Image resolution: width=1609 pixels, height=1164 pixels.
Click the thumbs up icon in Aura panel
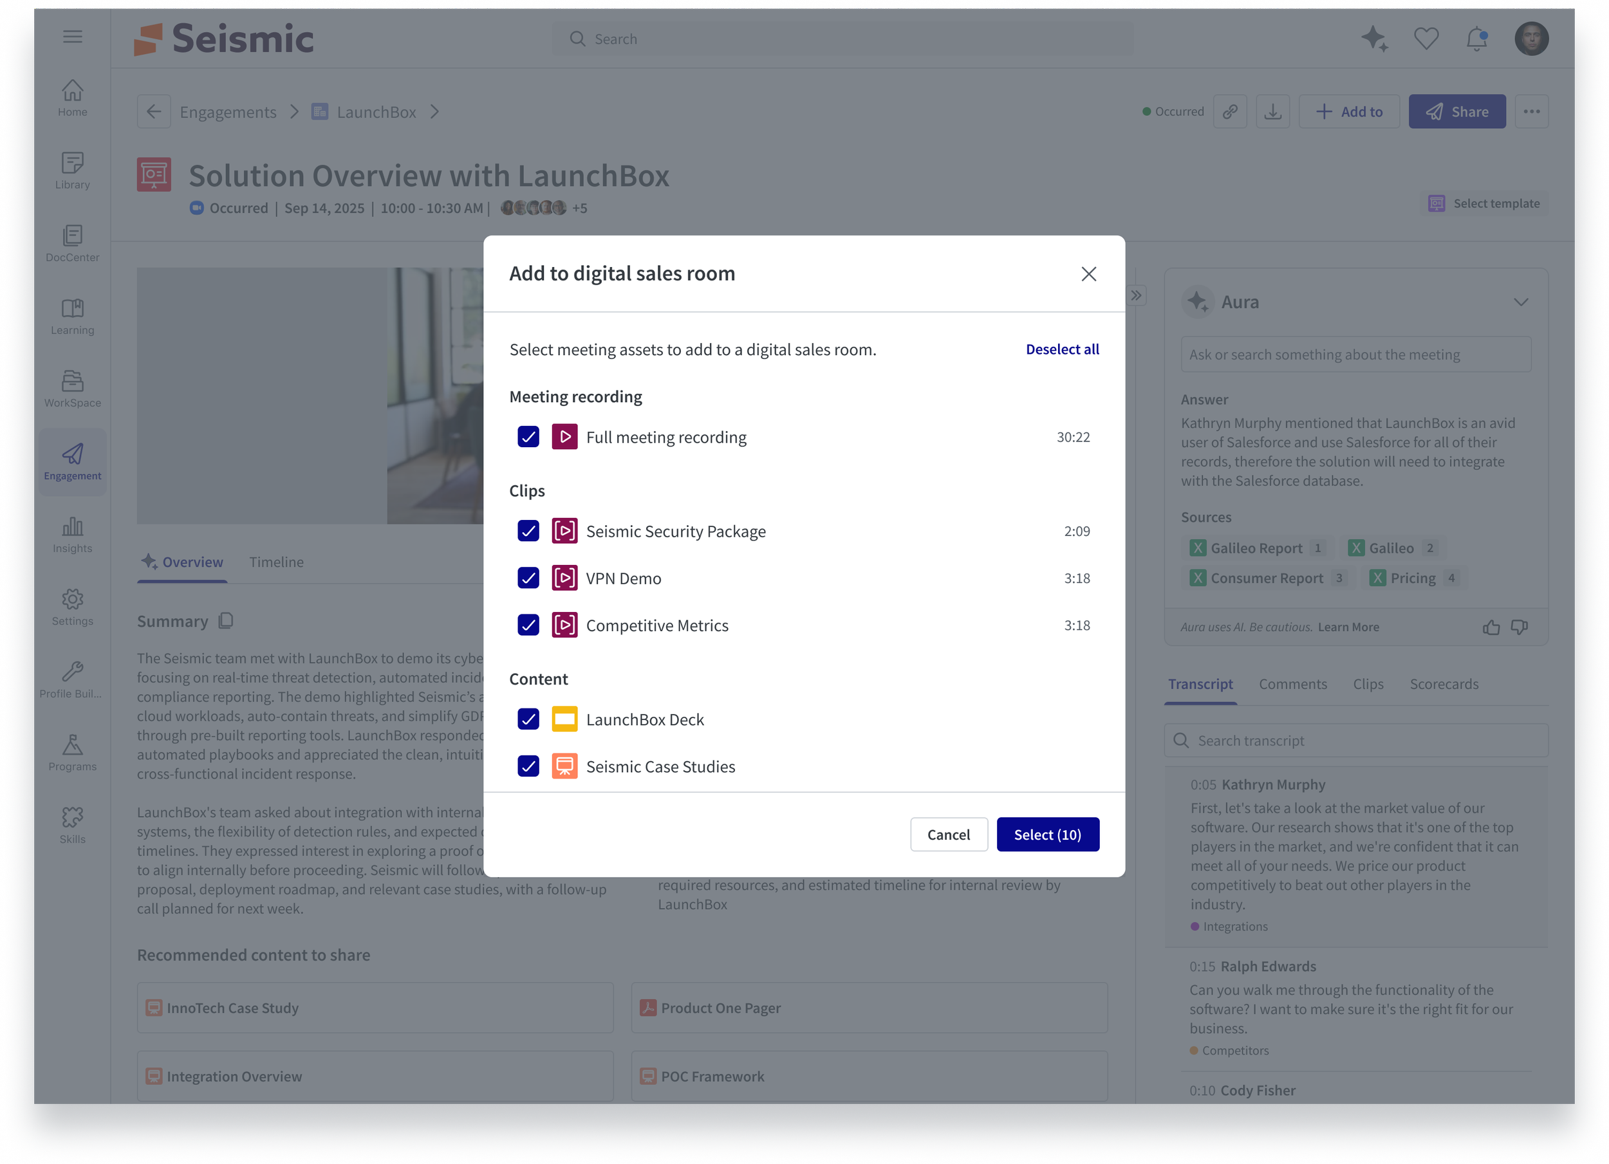click(x=1491, y=627)
